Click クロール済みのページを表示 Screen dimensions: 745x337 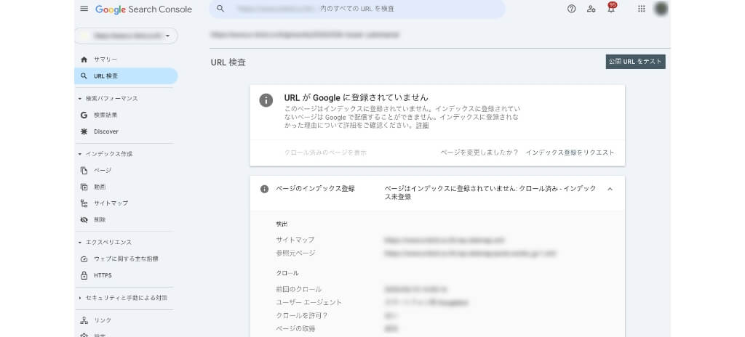pos(325,153)
